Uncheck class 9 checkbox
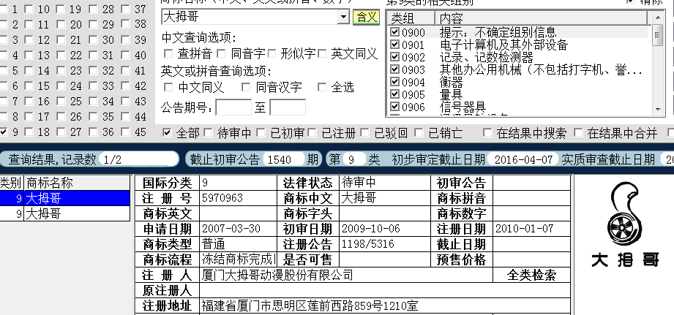Screen dimensions: 674x315 4,132
